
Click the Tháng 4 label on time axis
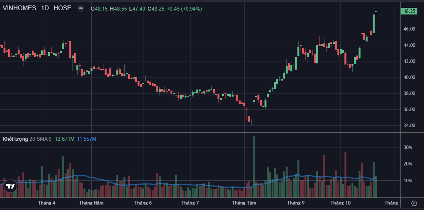point(47,203)
